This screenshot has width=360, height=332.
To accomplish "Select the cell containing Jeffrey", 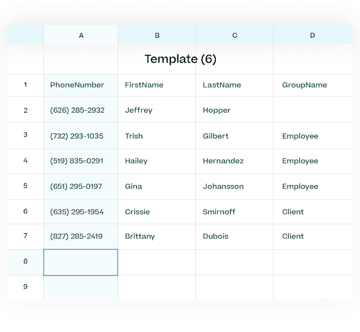I will [139, 110].
